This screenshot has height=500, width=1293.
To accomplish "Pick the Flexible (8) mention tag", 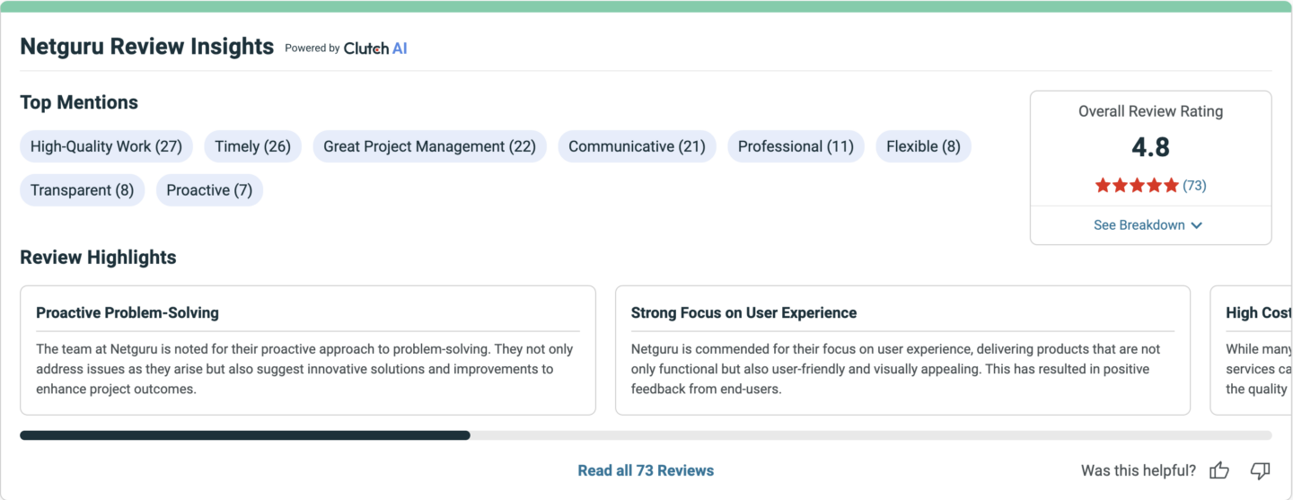I will coord(923,146).
